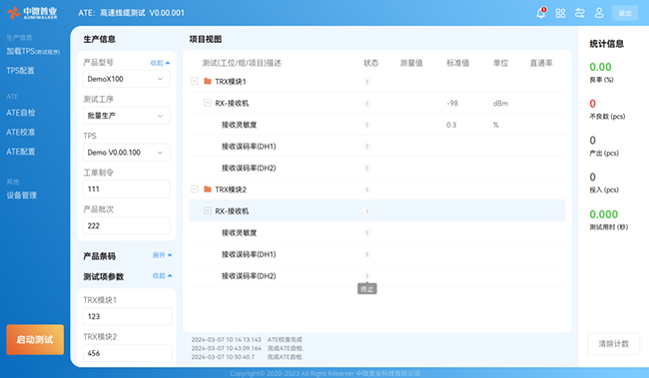Viewport: 649px width, 378px height.
Task: Click the log entry at 10:50:40.7
Action: 247,356
